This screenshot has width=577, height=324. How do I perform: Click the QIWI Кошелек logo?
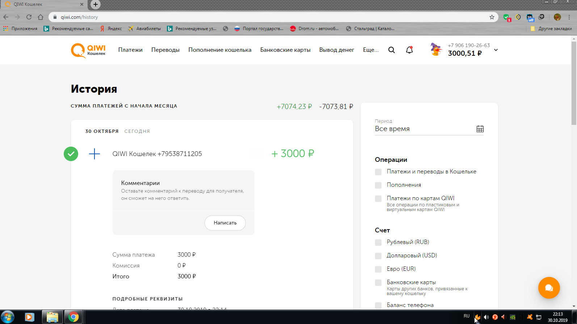point(88,50)
